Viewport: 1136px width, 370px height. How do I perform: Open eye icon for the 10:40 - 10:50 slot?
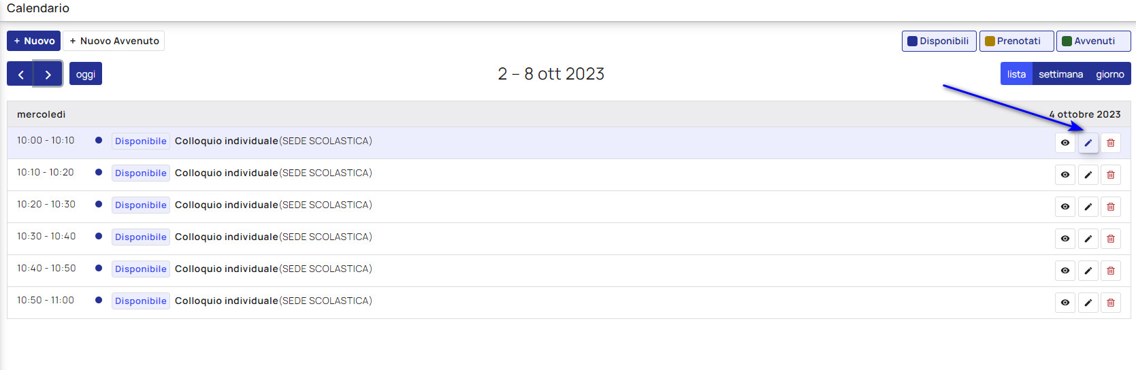1065,271
